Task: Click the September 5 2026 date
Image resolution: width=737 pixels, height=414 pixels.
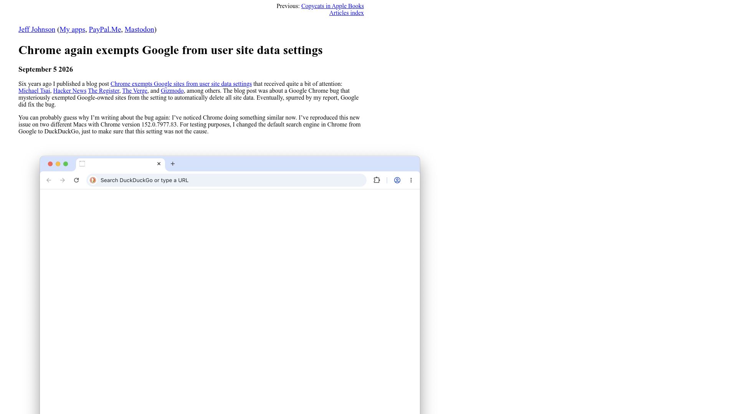Action: [46, 69]
